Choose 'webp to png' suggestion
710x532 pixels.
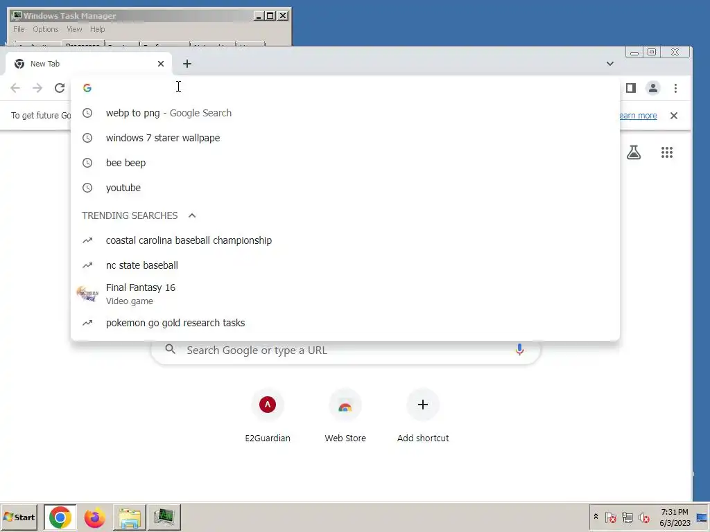(345, 113)
